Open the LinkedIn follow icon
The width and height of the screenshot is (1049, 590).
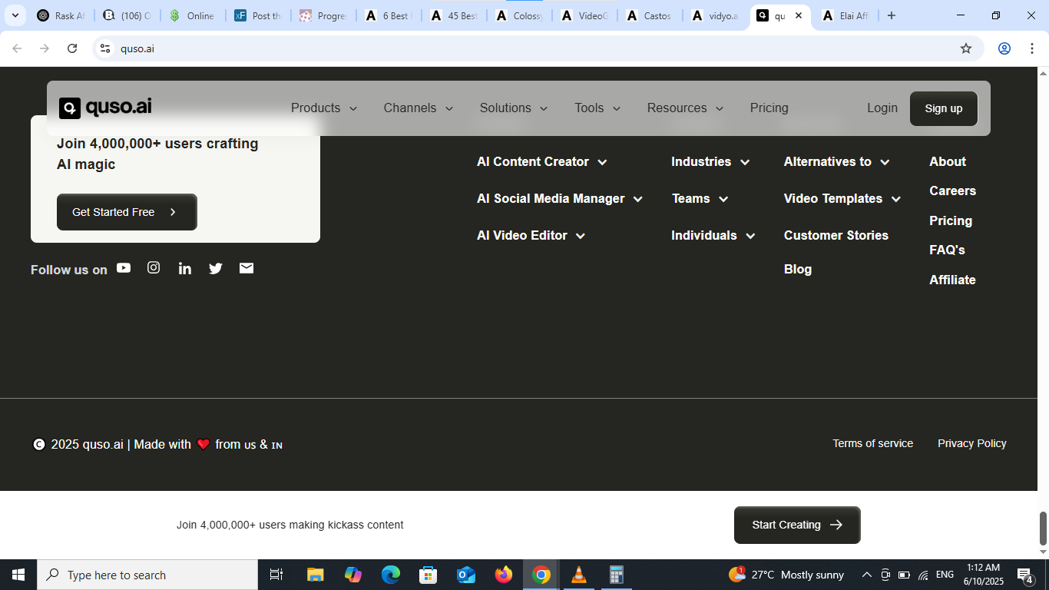(x=185, y=268)
